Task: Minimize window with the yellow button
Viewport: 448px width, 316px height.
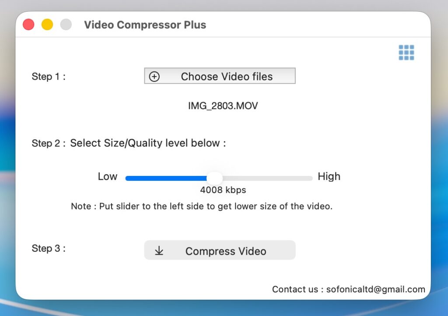Action: (x=47, y=25)
